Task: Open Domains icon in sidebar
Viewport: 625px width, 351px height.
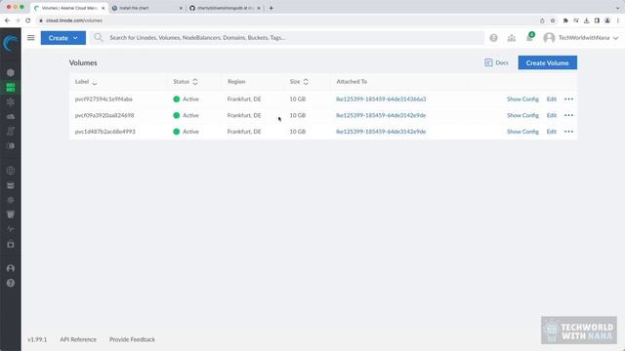Action: [11, 171]
